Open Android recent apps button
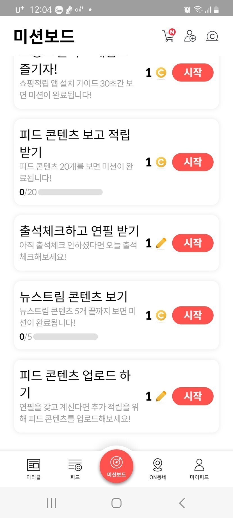 pos(51,503)
